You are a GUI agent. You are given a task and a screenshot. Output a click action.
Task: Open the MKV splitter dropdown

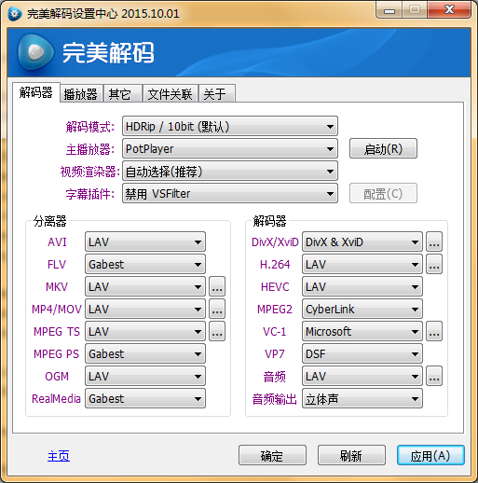pos(145,286)
